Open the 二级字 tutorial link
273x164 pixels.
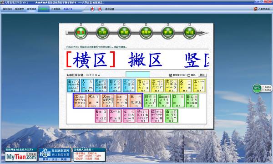[89, 156]
